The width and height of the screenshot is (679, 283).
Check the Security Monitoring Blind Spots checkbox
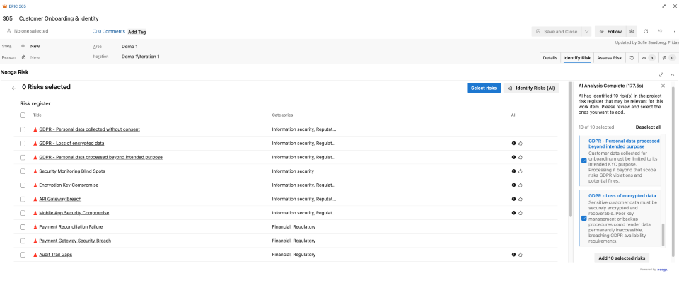(x=23, y=171)
